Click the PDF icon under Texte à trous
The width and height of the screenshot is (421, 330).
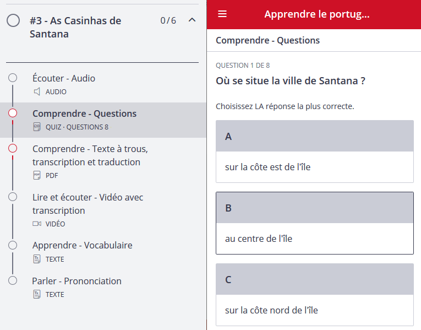point(37,176)
